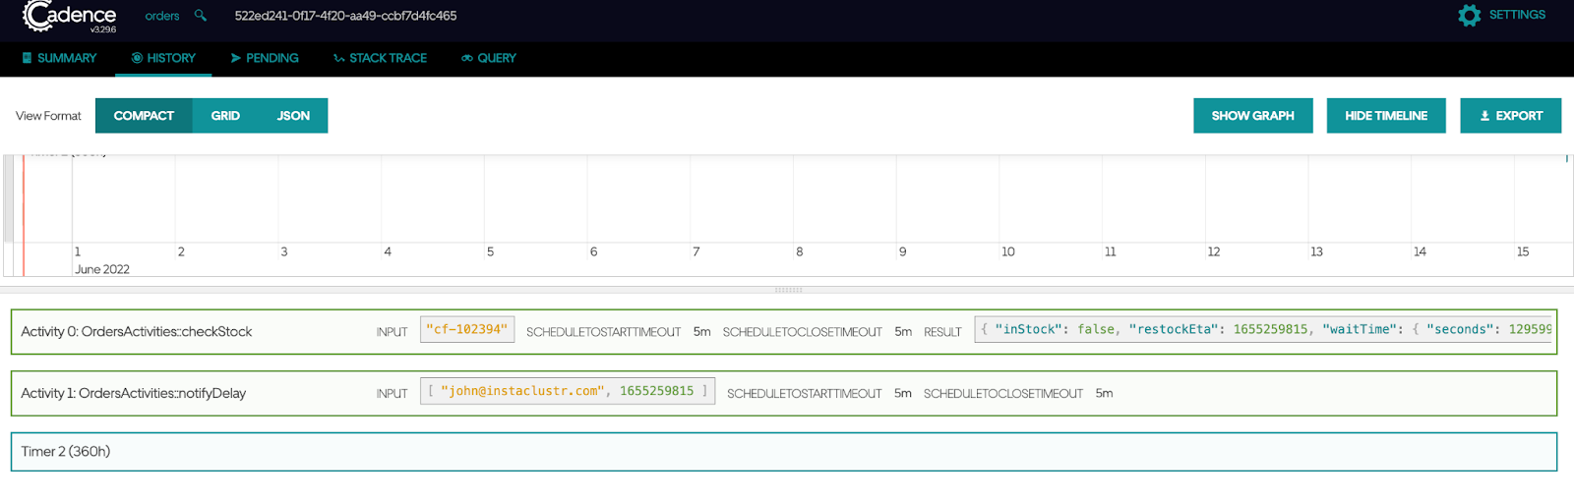The width and height of the screenshot is (1574, 500).
Task: Click the Cadence logo icon
Action: (37, 16)
